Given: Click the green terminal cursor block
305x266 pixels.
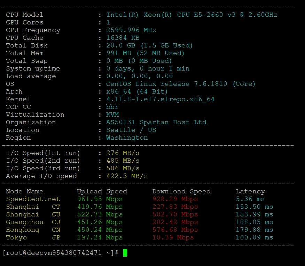Looking at the screenshot, I should tap(125, 253).
